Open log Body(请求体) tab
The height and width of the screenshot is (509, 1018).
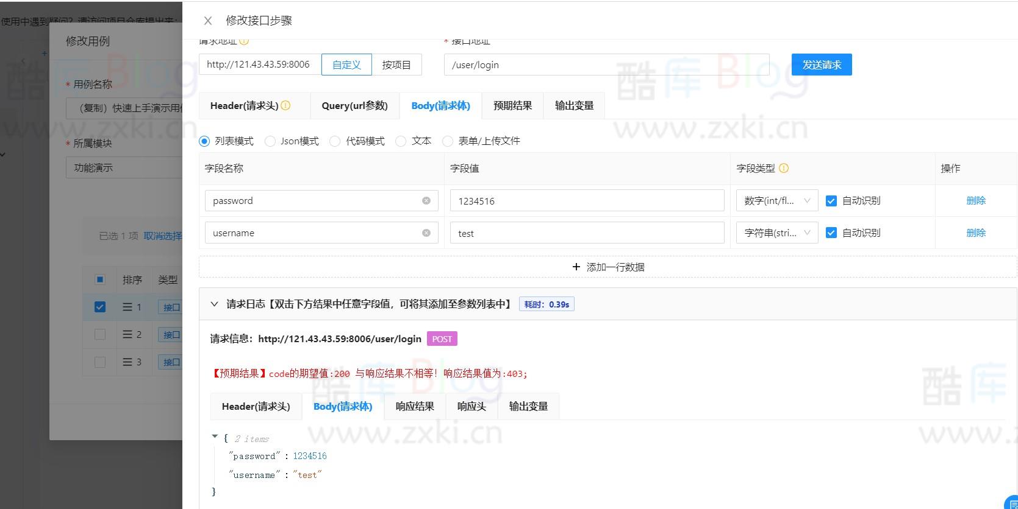343,406
